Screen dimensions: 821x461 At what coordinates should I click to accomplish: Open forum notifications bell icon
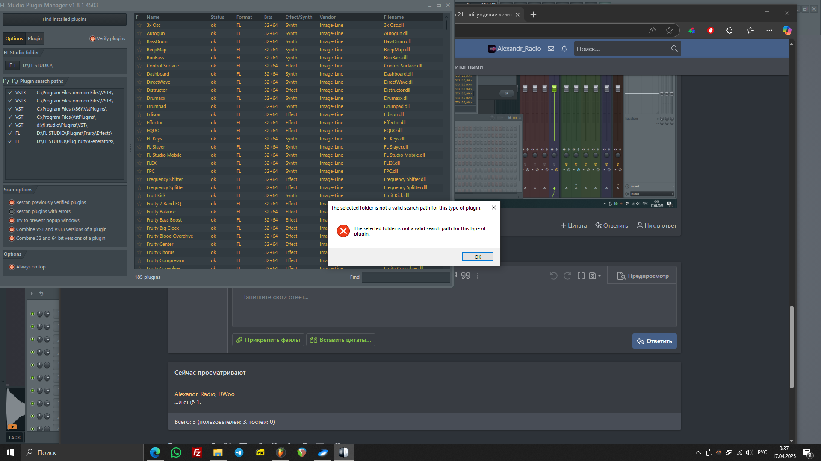click(x=564, y=49)
